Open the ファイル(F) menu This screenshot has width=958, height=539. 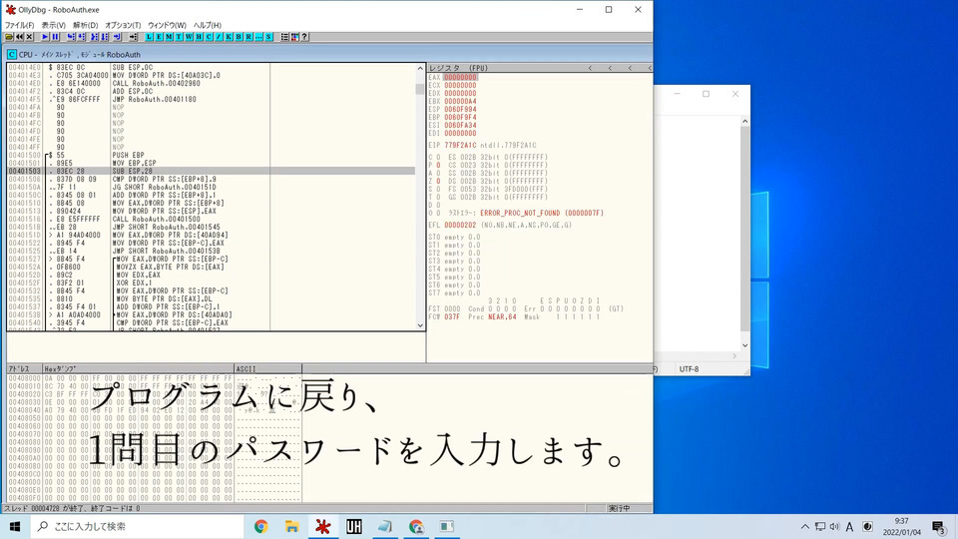tap(20, 25)
